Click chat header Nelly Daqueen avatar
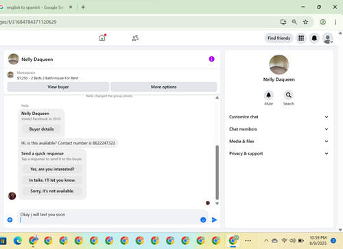 point(14,59)
